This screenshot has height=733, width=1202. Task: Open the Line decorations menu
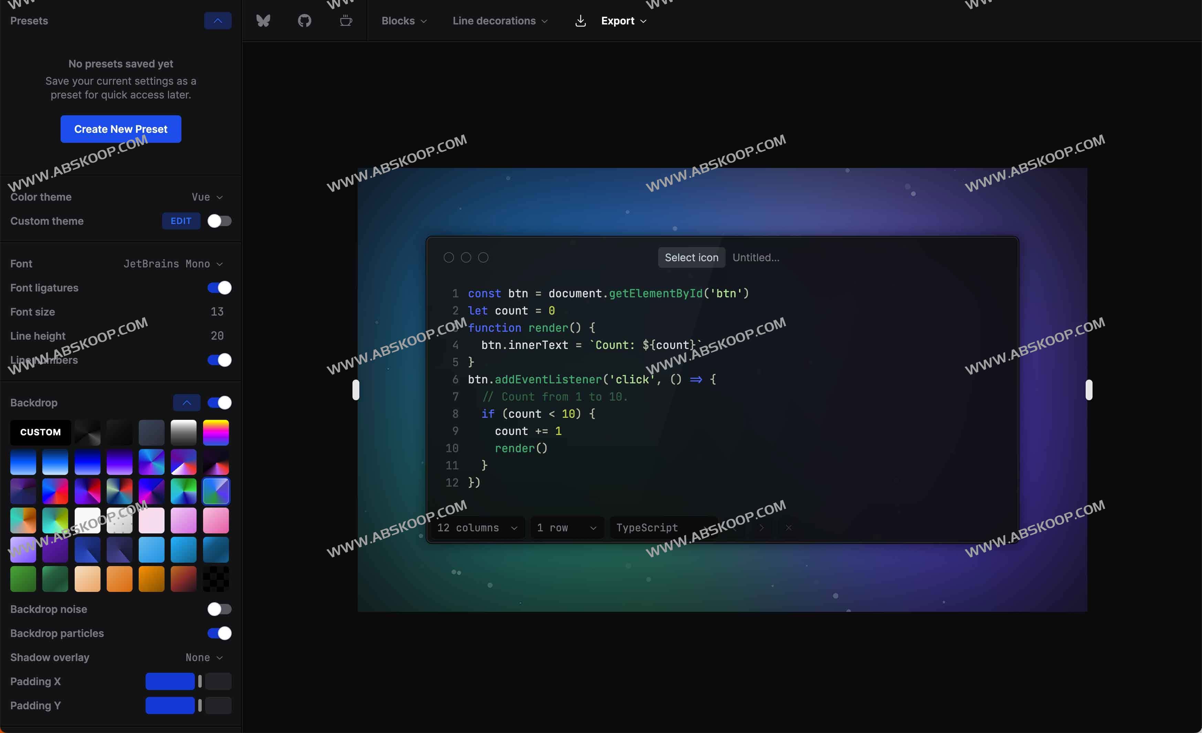(499, 21)
